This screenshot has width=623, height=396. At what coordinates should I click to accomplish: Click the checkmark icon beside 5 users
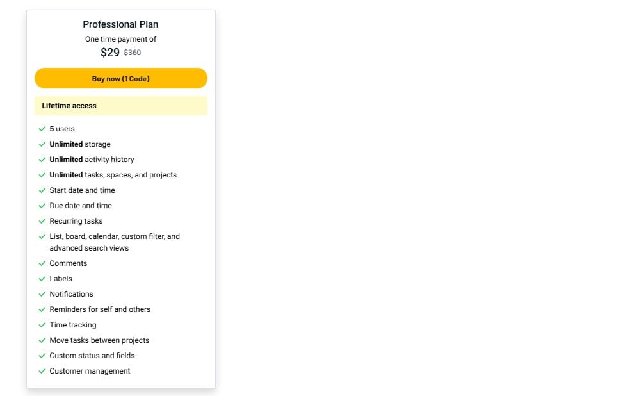42,129
